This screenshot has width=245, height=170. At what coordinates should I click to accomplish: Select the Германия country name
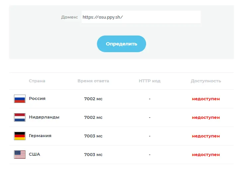pos(40,136)
